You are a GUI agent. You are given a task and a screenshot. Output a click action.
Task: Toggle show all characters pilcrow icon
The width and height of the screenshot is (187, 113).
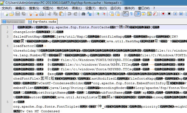coord(131,14)
